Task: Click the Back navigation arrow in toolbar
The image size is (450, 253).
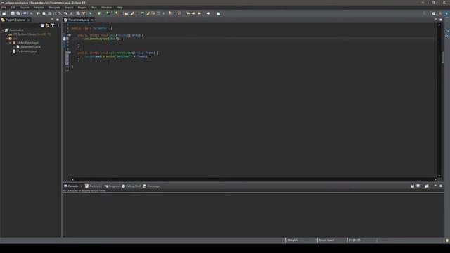Action: pyautogui.click(x=199, y=13)
